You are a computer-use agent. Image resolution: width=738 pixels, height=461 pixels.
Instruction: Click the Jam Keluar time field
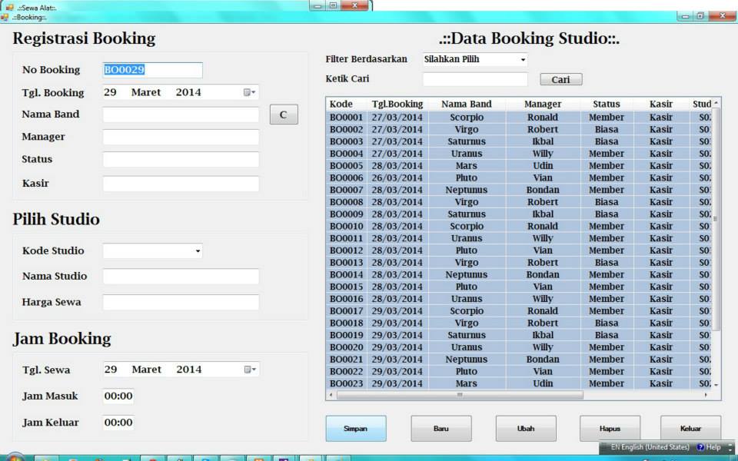pos(118,423)
